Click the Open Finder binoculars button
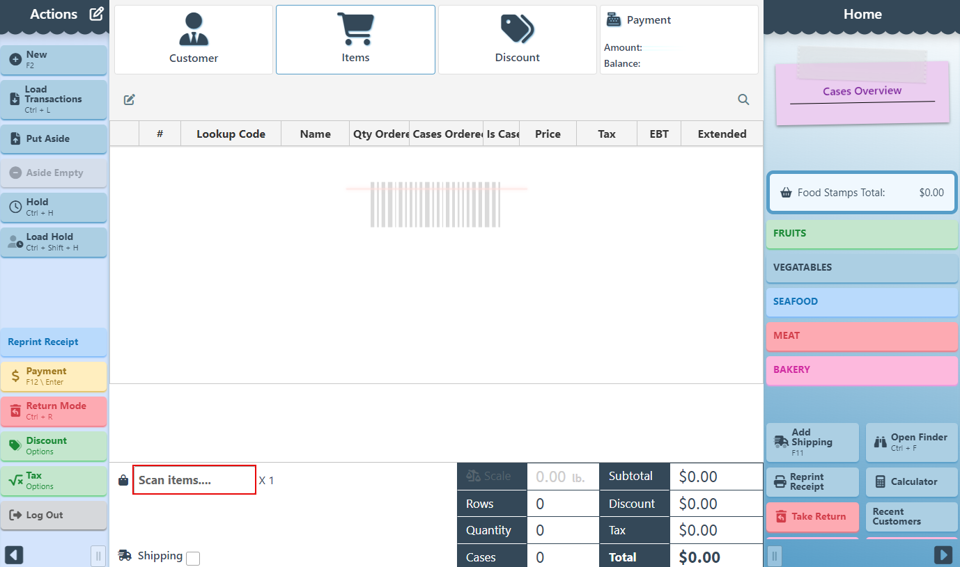The image size is (960, 567). [911, 442]
